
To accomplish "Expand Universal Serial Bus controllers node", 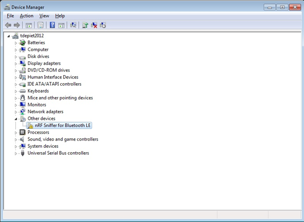I will click(x=16, y=154).
